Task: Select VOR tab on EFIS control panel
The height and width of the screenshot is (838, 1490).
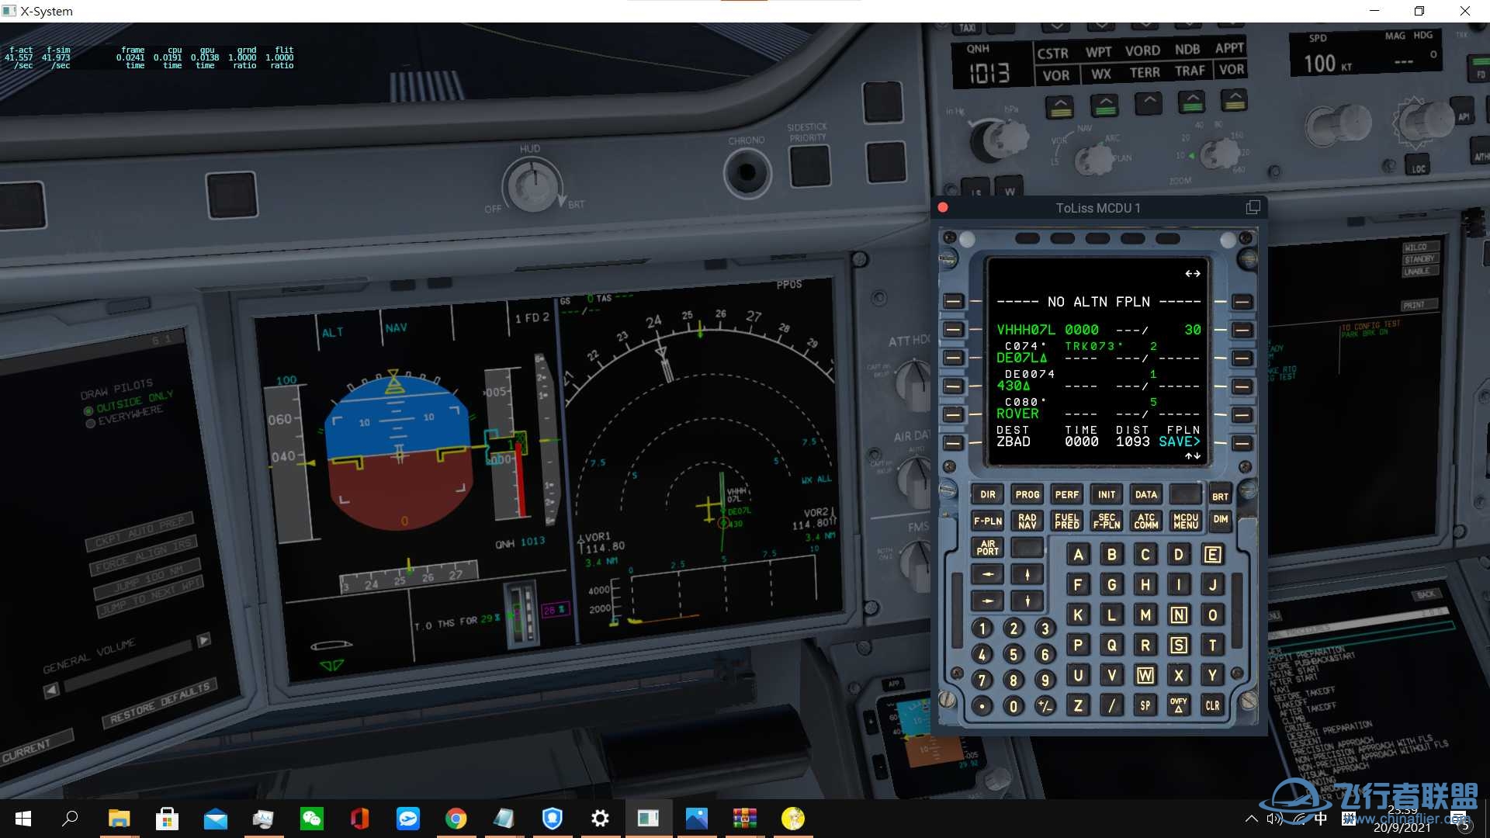Action: (1055, 73)
